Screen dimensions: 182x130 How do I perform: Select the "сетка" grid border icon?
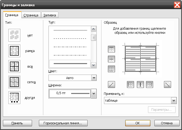coord(14,82)
